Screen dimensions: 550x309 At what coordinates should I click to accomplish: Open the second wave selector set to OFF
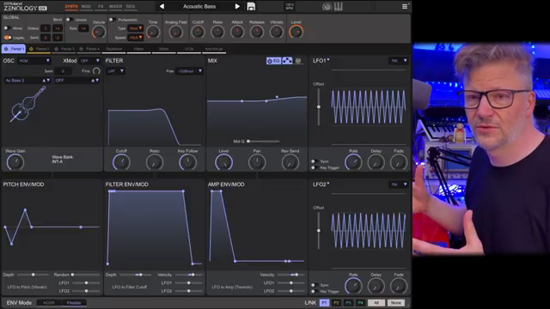(77, 81)
